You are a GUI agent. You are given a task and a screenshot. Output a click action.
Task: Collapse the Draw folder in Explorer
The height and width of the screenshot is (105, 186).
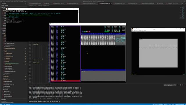[6, 50]
